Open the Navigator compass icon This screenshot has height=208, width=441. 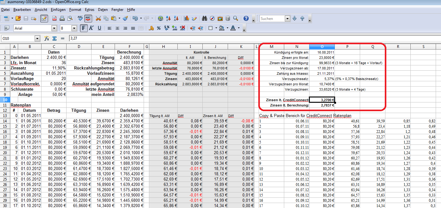point(212,19)
